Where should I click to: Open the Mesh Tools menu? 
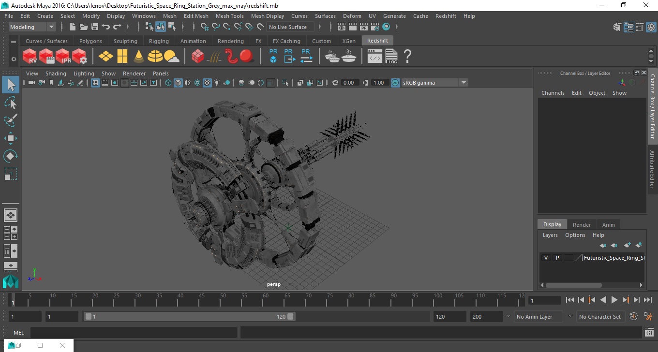pyautogui.click(x=229, y=16)
